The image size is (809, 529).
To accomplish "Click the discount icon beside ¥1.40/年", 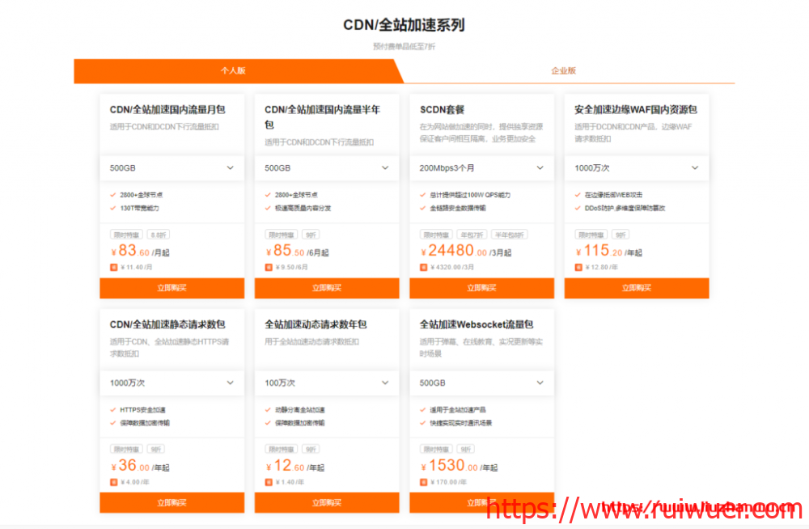I will (x=269, y=482).
